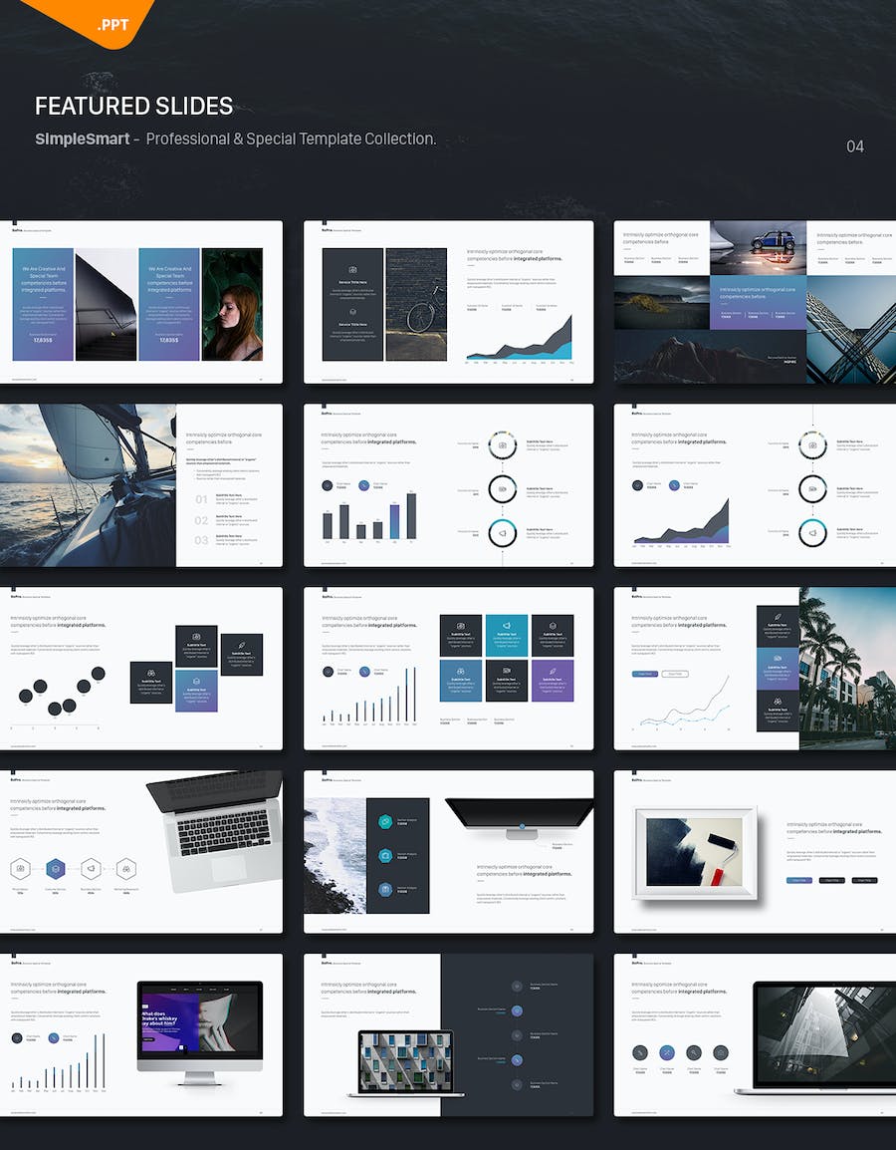This screenshot has width=896, height=1150.
Task: Click the page number 04
Action: coord(854,146)
